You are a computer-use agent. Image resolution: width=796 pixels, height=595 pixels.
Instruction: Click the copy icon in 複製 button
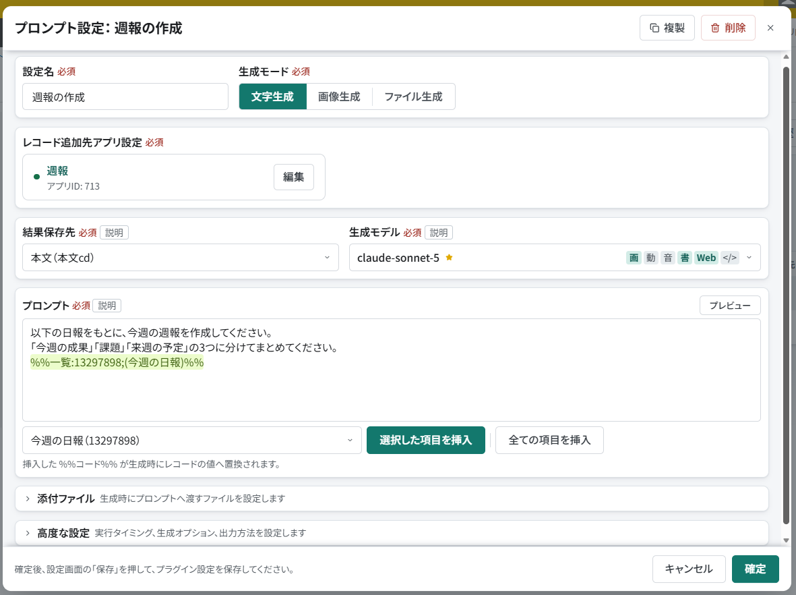(655, 28)
